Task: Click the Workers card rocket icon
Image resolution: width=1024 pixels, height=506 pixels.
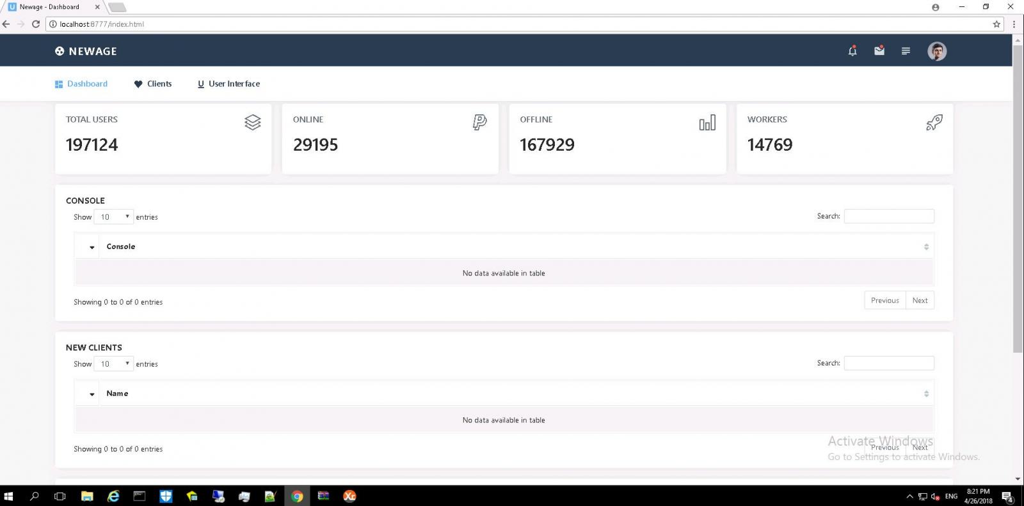Action: [934, 122]
